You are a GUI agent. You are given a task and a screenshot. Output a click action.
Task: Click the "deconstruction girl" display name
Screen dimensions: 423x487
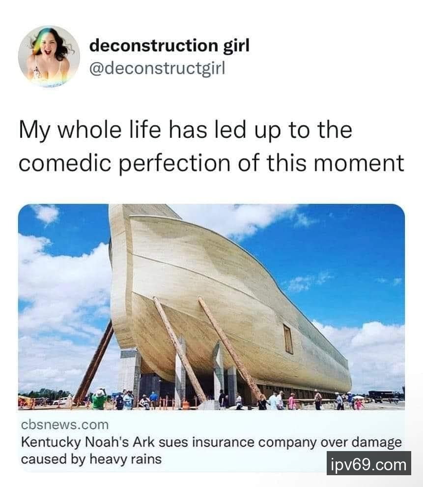click(x=169, y=46)
